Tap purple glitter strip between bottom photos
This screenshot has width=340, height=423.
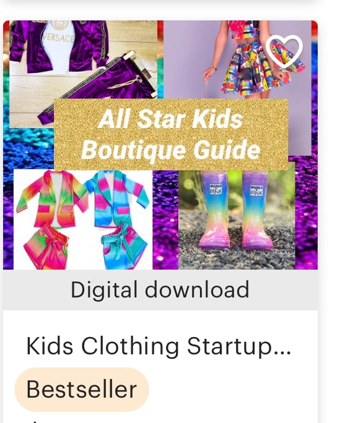click(165, 220)
